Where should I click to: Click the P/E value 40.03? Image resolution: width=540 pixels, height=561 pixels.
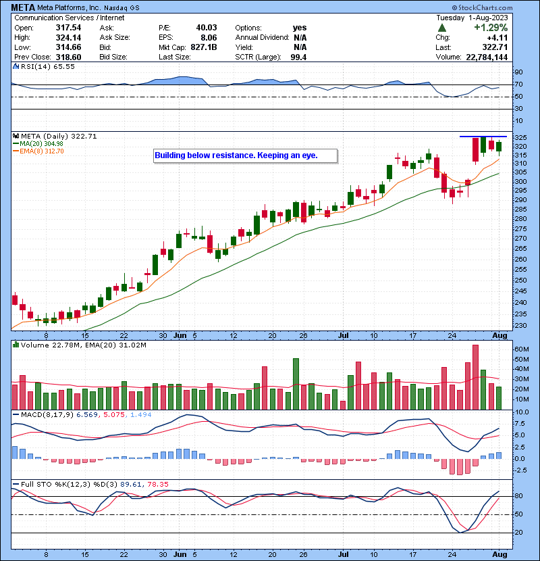coord(207,28)
